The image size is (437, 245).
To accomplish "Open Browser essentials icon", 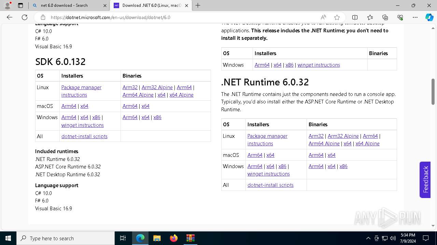I will click(x=400, y=17).
